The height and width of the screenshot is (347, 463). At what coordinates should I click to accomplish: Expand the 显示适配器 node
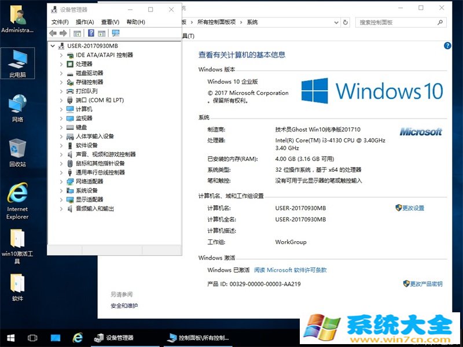pyautogui.click(x=61, y=200)
